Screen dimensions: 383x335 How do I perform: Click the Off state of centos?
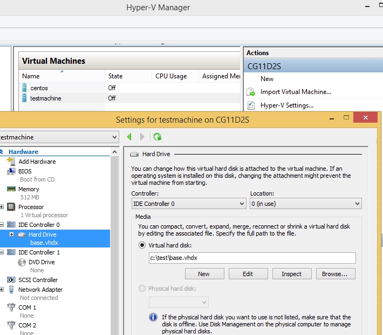(112, 88)
